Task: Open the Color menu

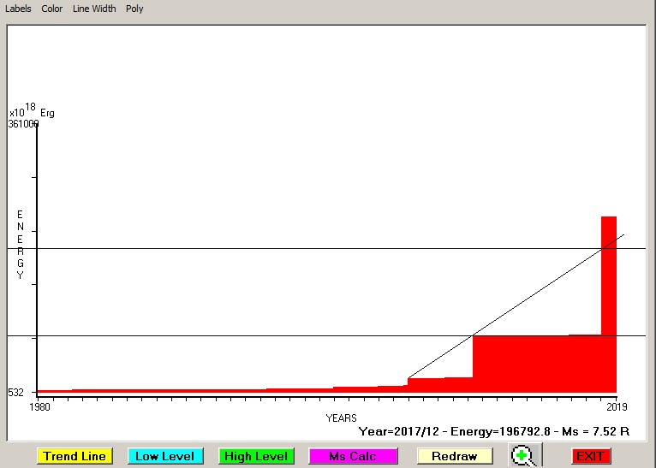Action: (52, 9)
